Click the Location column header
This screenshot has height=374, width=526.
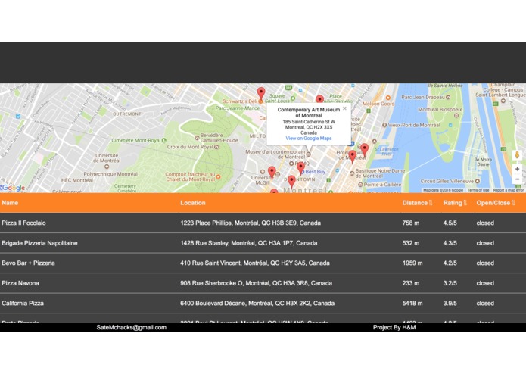193,203
